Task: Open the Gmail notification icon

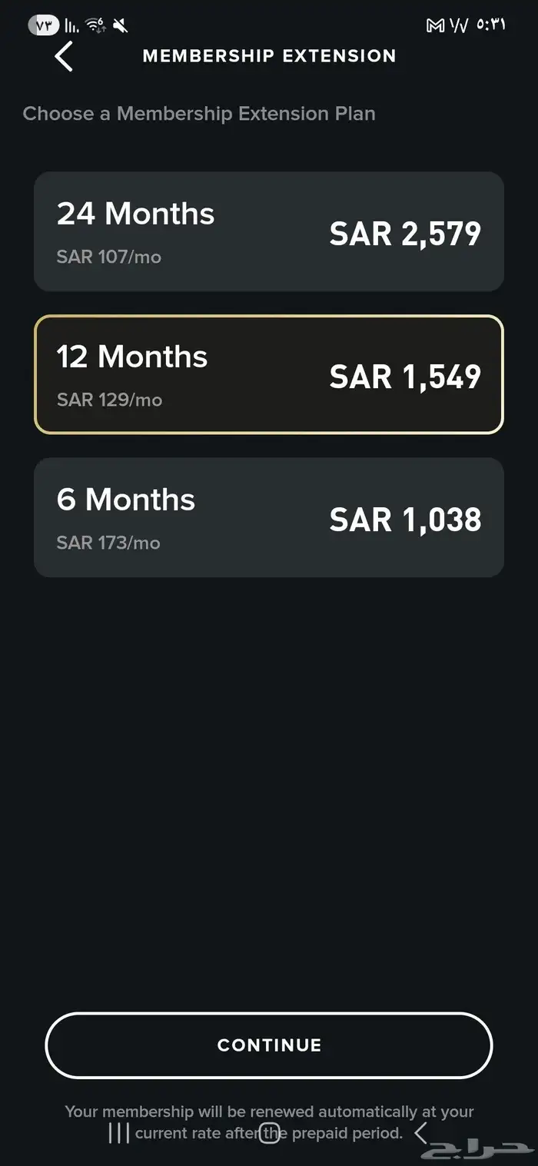Action: click(x=435, y=25)
